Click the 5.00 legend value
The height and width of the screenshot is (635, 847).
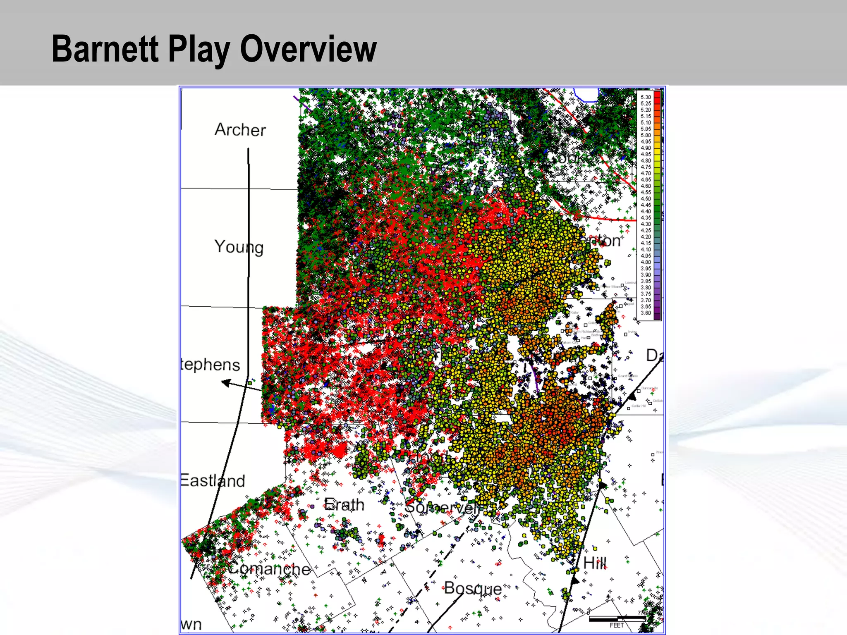(646, 135)
